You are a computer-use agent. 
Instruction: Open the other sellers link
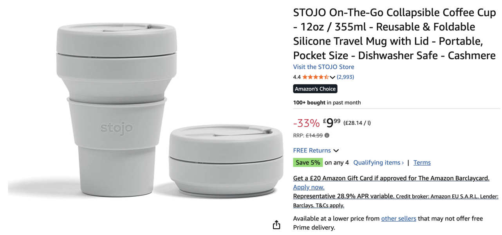(399, 219)
